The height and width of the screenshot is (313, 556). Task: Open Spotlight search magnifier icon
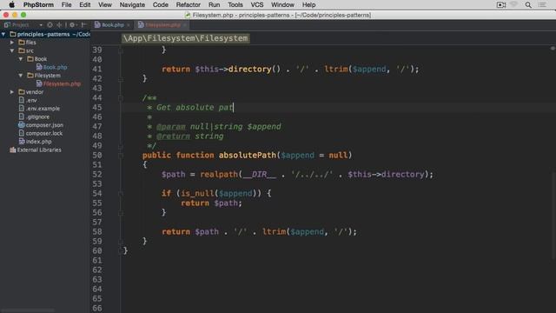528,4
